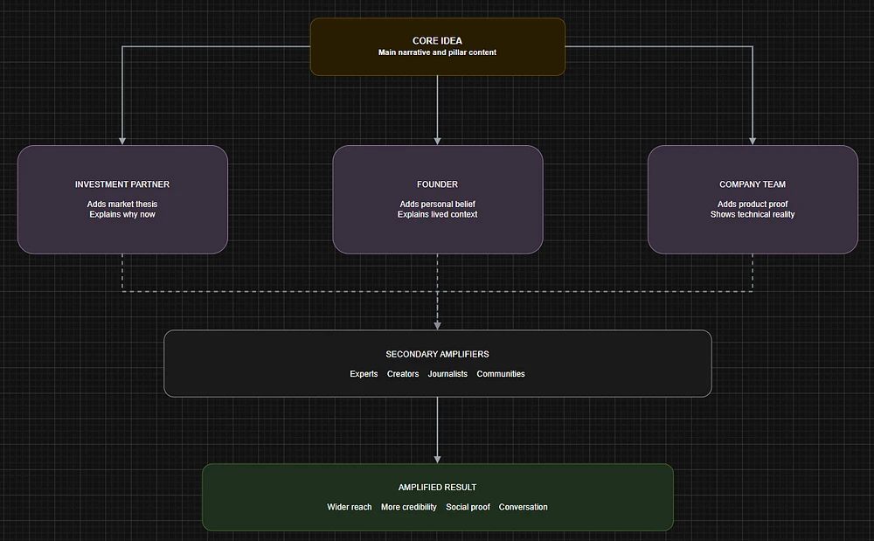The height and width of the screenshot is (541, 874).
Task: Select the "CORE IDEA" title text
Action: [437, 41]
